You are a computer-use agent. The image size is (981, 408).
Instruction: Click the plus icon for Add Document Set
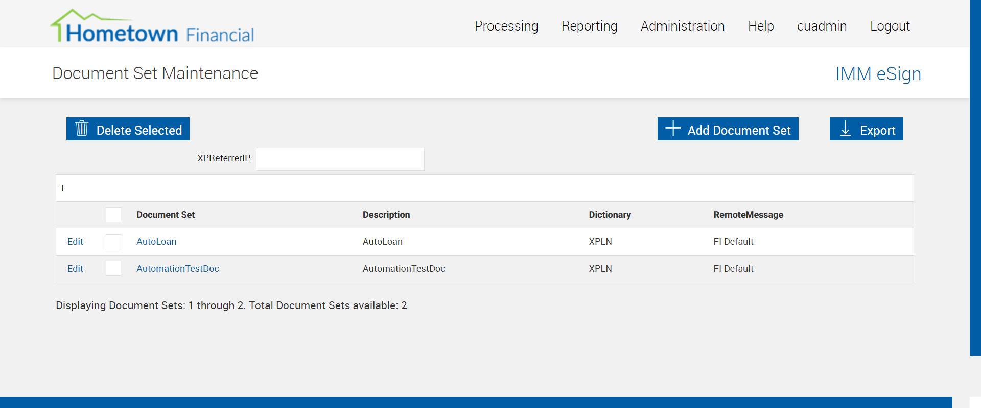tap(673, 129)
